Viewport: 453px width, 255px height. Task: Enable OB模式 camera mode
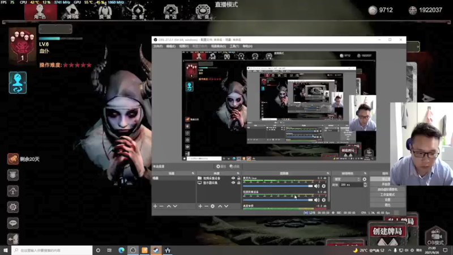(435, 236)
